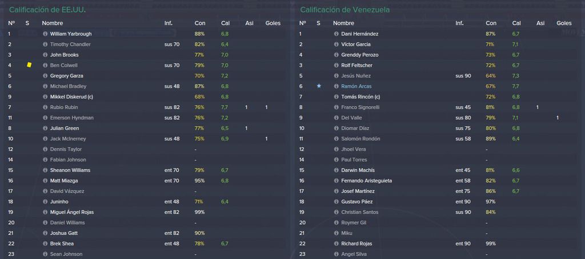This screenshot has width=585, height=259.
Task: Sort Venezuela table by Con column
Action: (x=491, y=23)
